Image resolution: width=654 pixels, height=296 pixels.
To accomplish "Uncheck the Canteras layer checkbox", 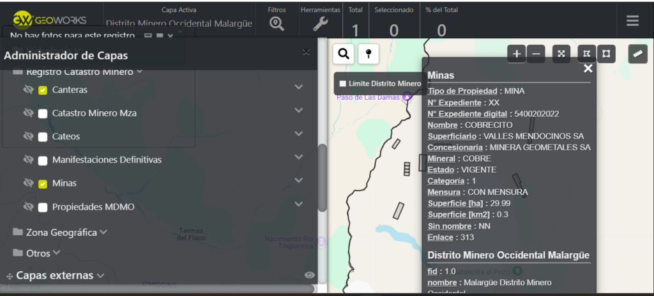I will (x=43, y=90).
